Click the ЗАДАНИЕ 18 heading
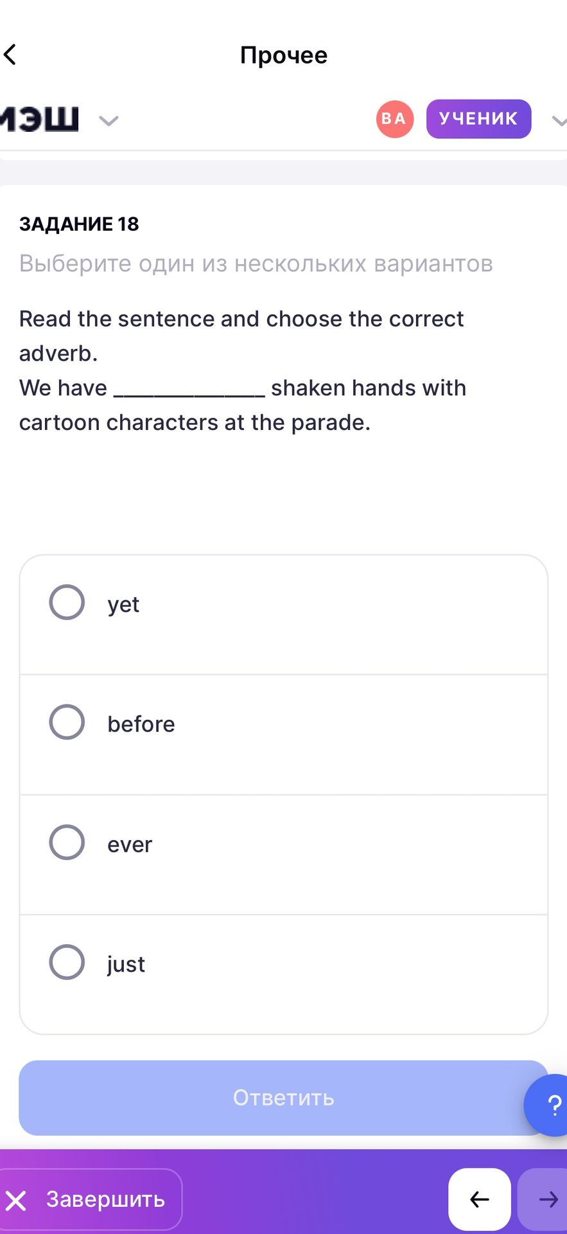567x1234 pixels. pyautogui.click(x=79, y=224)
